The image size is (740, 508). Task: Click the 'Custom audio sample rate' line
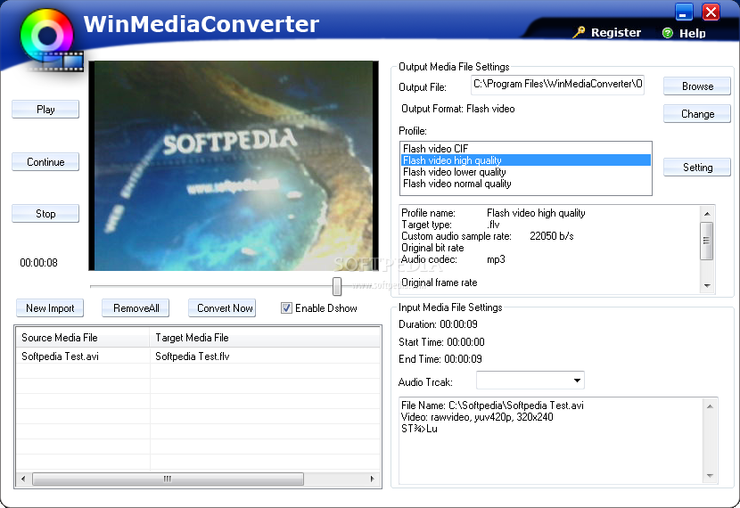click(488, 236)
